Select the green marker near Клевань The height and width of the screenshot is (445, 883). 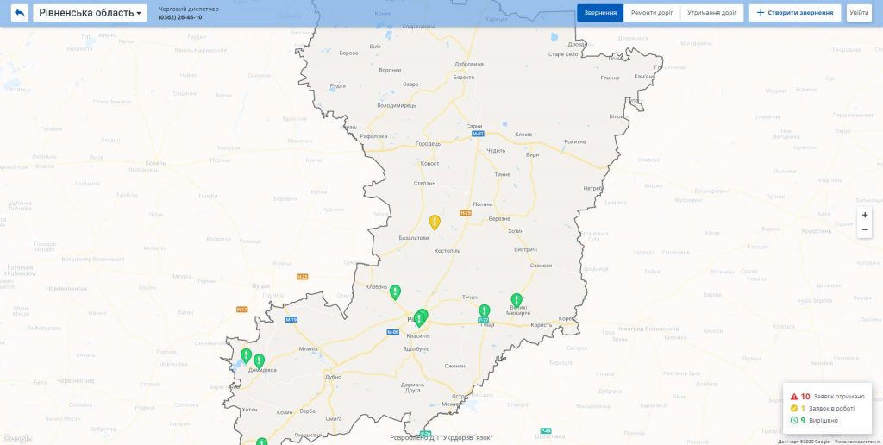(395, 292)
